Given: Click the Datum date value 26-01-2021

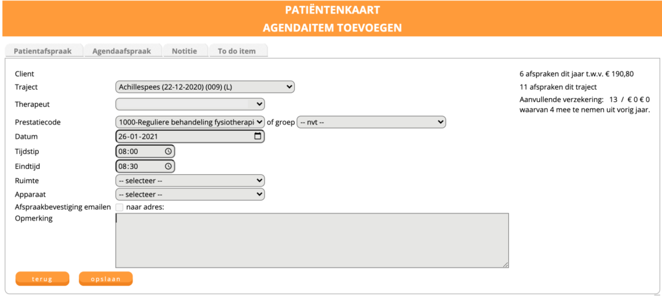Looking at the screenshot, I should (x=138, y=137).
